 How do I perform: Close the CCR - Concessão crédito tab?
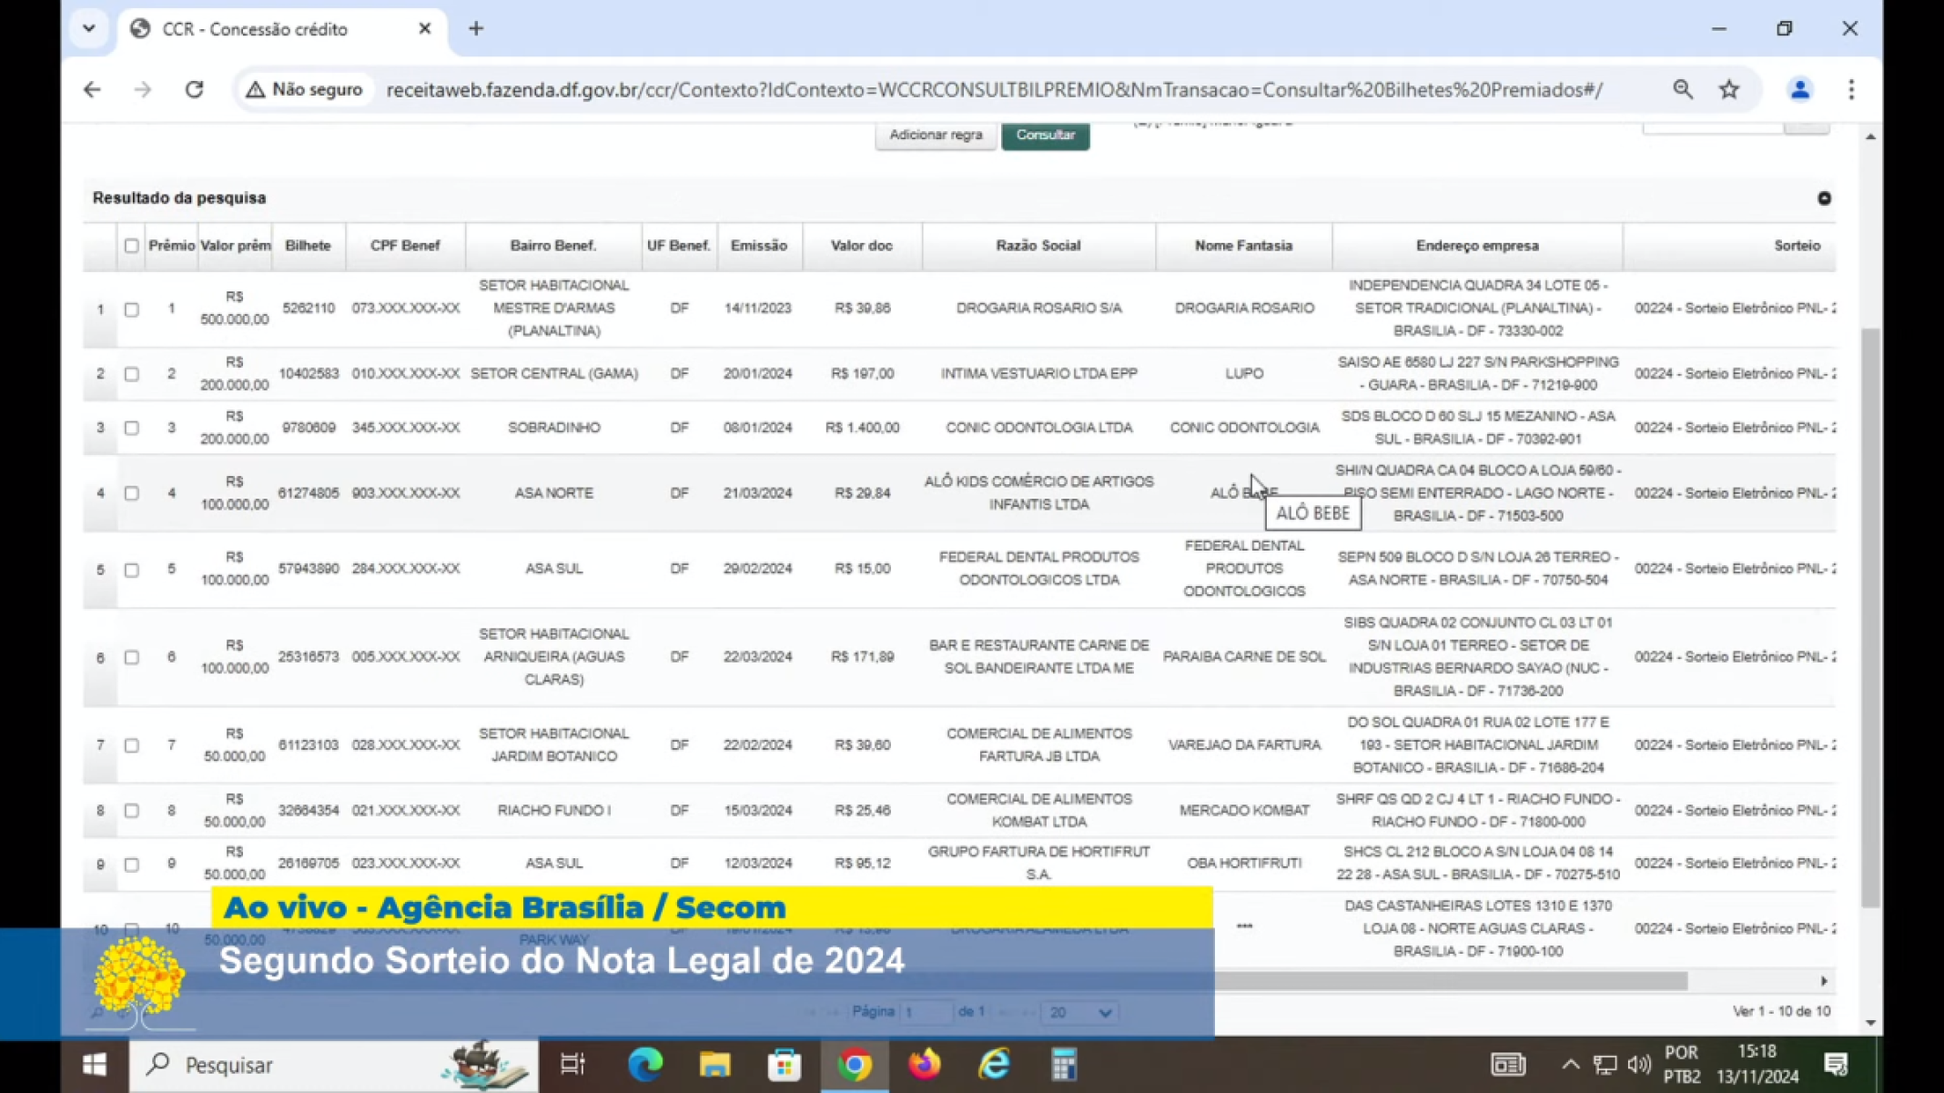pos(425,28)
